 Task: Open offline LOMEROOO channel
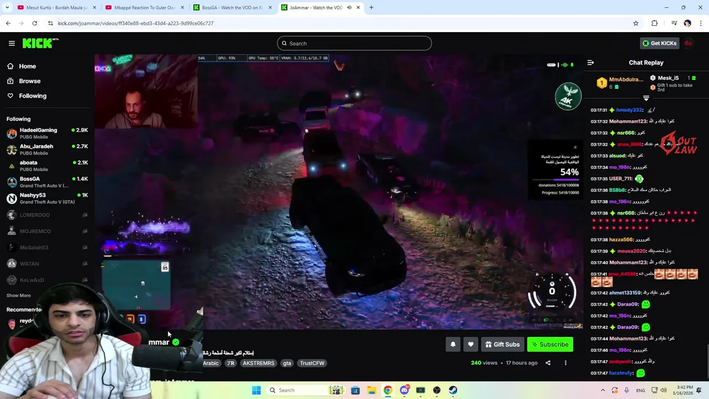click(x=47, y=215)
